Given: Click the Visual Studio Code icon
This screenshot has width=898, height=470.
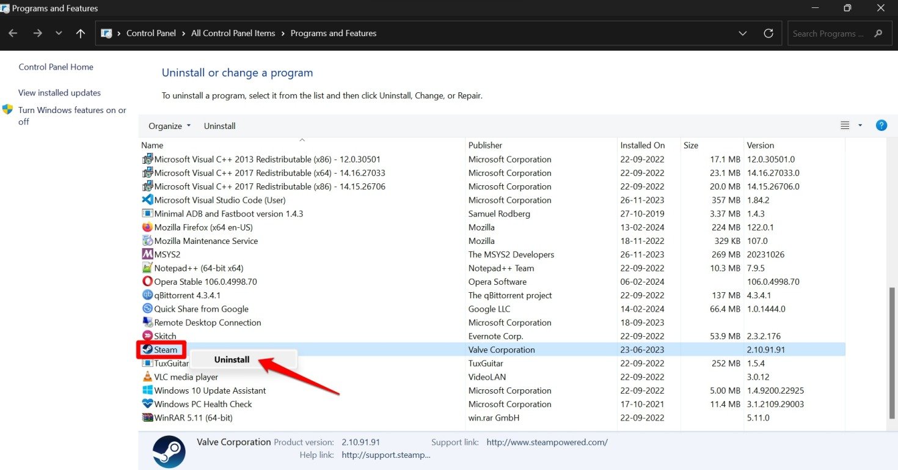Looking at the screenshot, I should [147, 200].
